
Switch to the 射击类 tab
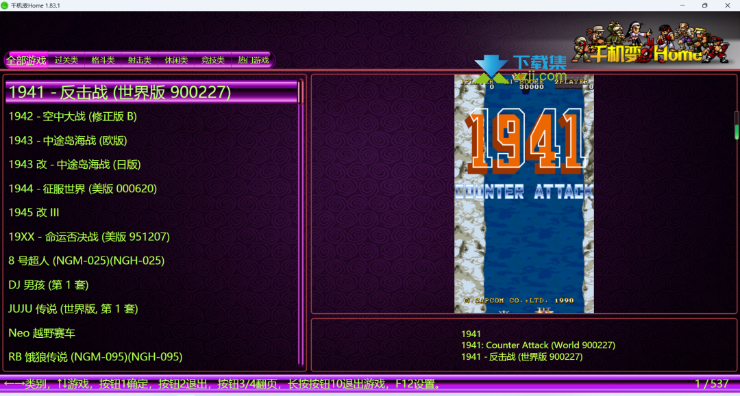pyautogui.click(x=139, y=60)
